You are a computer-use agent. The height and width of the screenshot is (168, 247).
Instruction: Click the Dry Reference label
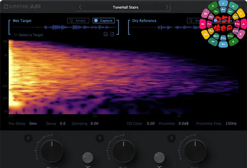pyautogui.click(x=145, y=21)
